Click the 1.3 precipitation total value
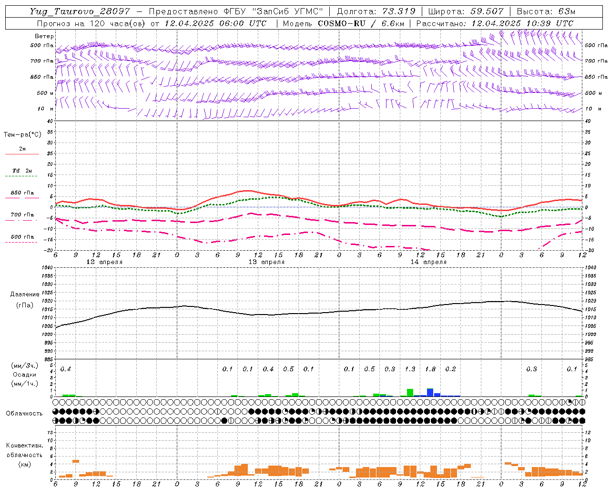 tap(410, 369)
